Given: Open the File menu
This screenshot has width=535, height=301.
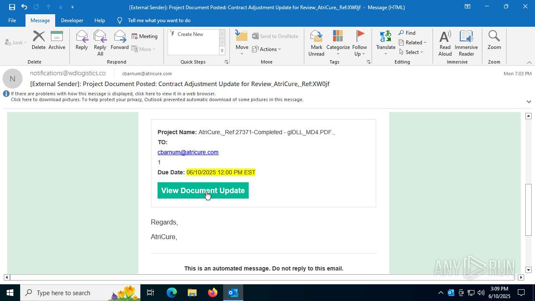Looking at the screenshot, I should (x=12, y=20).
